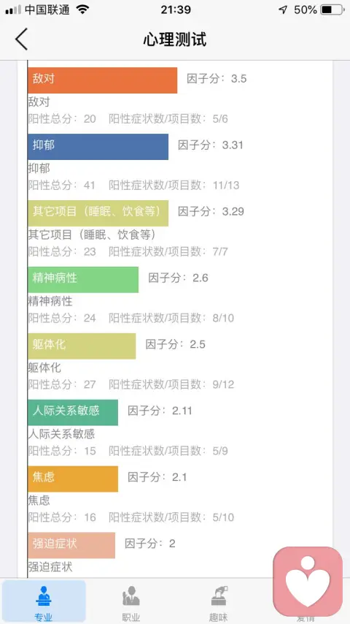Select the orange 焦虑 bar
The height and width of the screenshot is (624, 350).
pos(73,479)
